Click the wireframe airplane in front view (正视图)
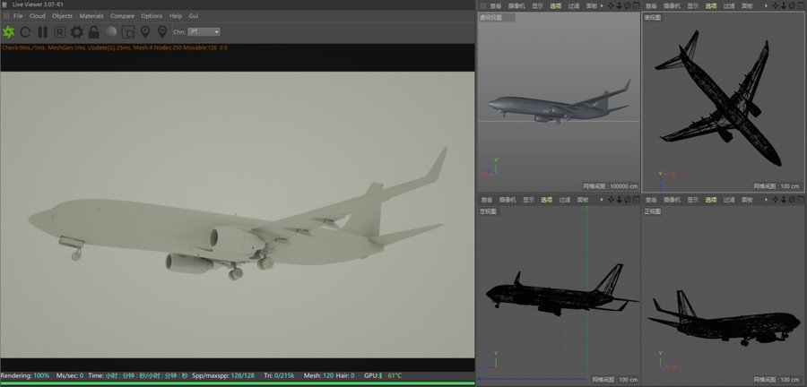Image resolution: width=807 pixels, height=387 pixels. 723,318
